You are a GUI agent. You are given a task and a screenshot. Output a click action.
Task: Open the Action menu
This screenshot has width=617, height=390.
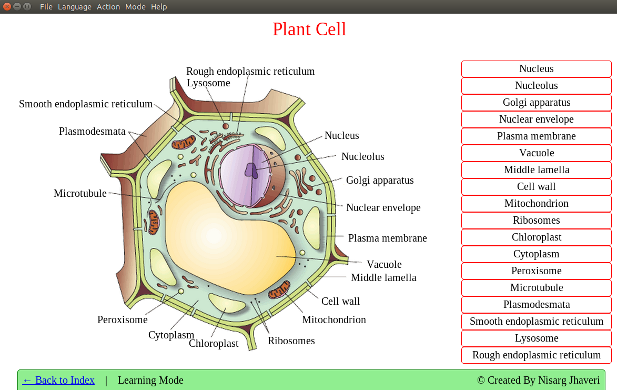[x=108, y=7]
